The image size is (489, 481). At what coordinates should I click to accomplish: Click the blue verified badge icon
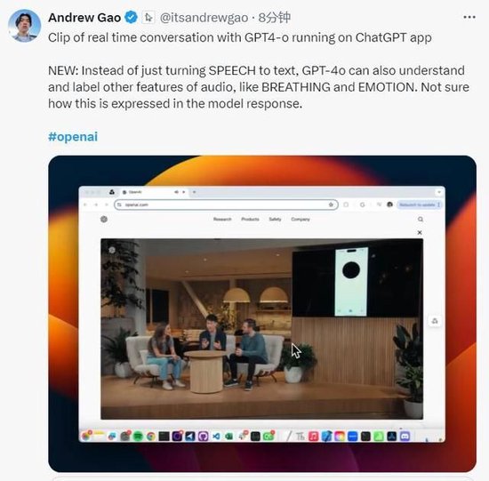[x=131, y=18]
